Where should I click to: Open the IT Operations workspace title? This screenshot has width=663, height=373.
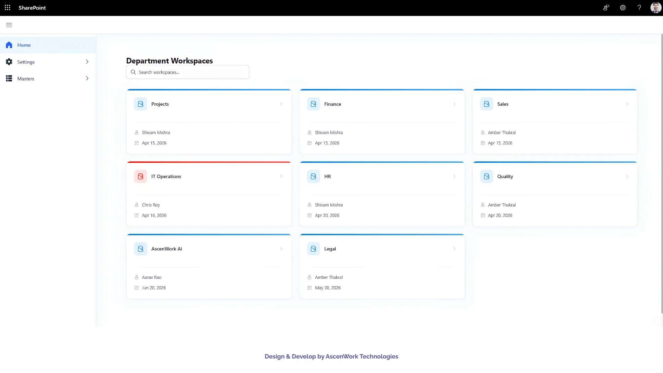166,176
